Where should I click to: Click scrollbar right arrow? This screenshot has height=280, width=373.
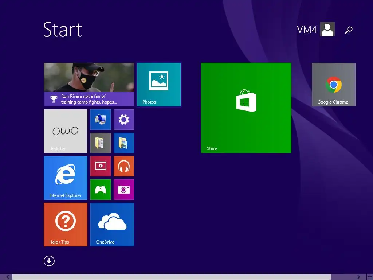(359, 277)
